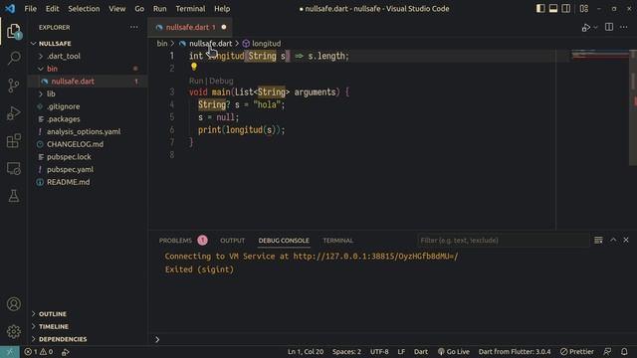Maximize the panel with the up chevron

(613, 241)
